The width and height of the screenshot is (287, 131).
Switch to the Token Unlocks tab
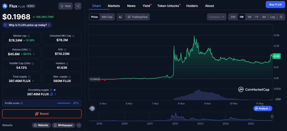[168, 6]
